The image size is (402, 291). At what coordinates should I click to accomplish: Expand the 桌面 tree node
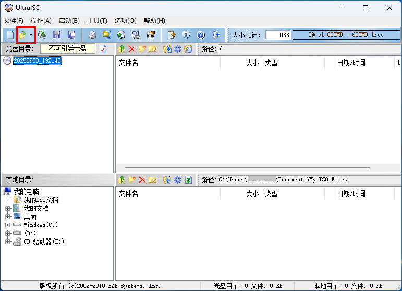7,216
